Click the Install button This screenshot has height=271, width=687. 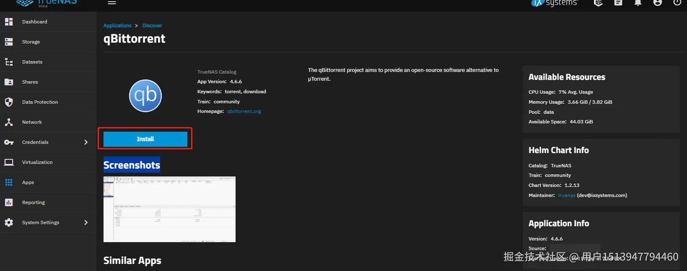coord(145,139)
